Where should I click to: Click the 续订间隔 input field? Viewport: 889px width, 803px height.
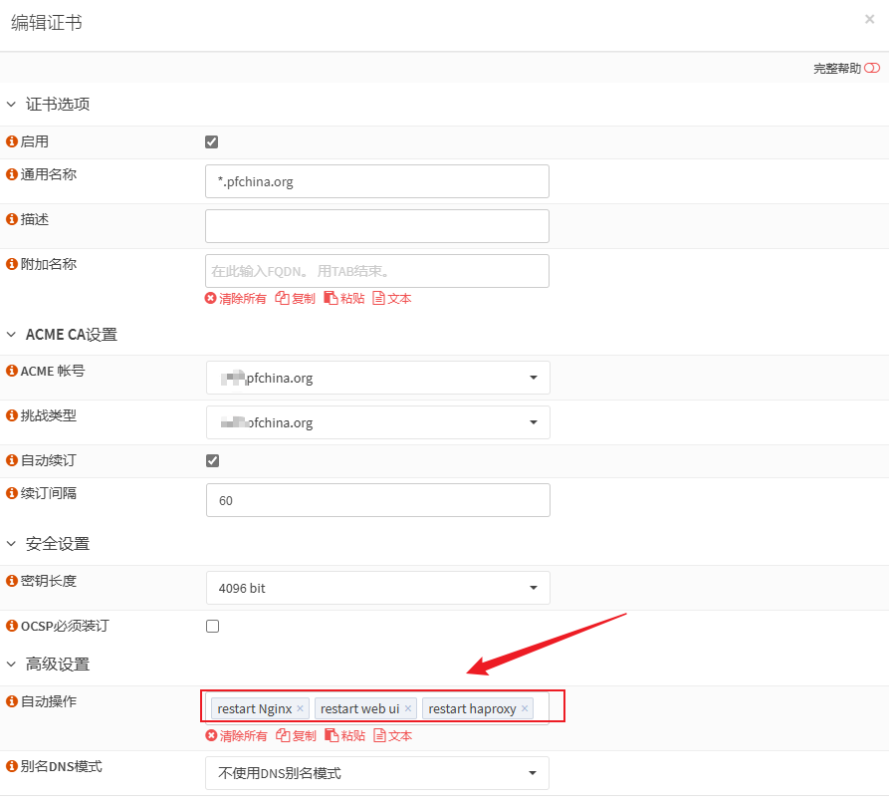coord(377,500)
